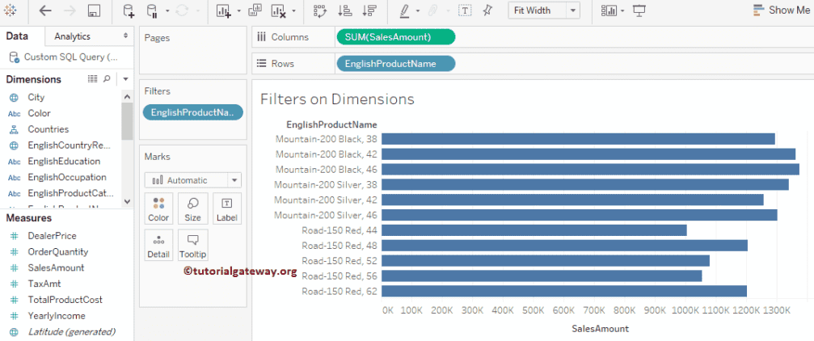
Task: Open Presentation Mode from the toolbar
Action: click(639, 11)
